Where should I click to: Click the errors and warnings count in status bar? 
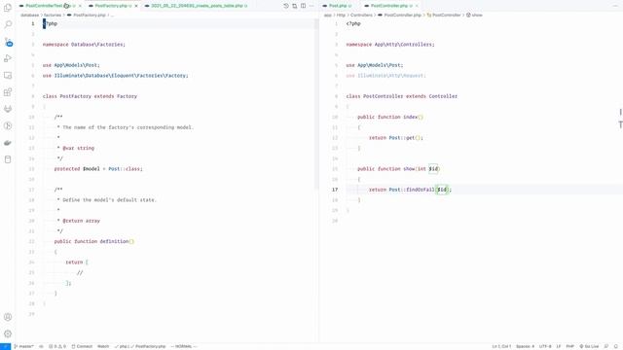point(57,346)
